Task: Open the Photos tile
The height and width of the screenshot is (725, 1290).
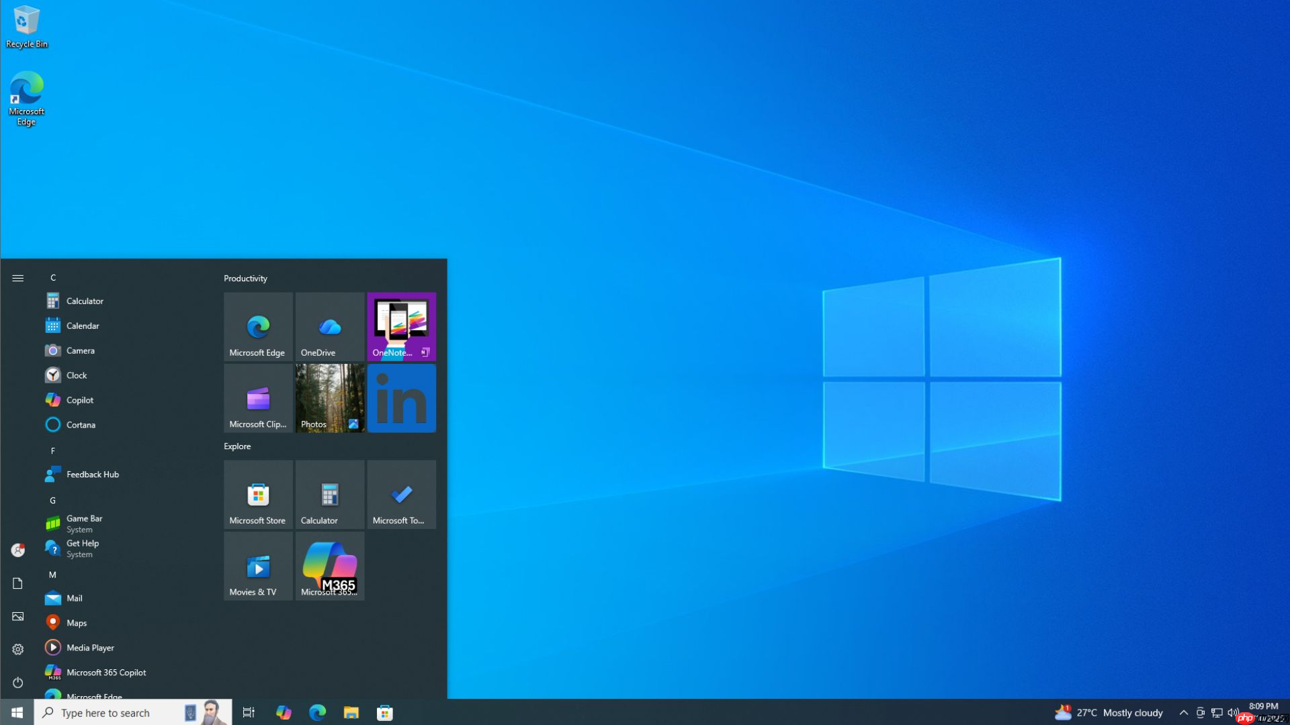Action: (x=329, y=397)
